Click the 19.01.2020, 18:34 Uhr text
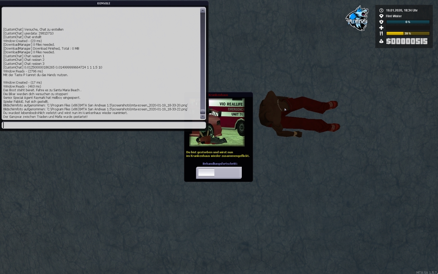Image resolution: width=438 pixels, height=274 pixels. (402, 10)
